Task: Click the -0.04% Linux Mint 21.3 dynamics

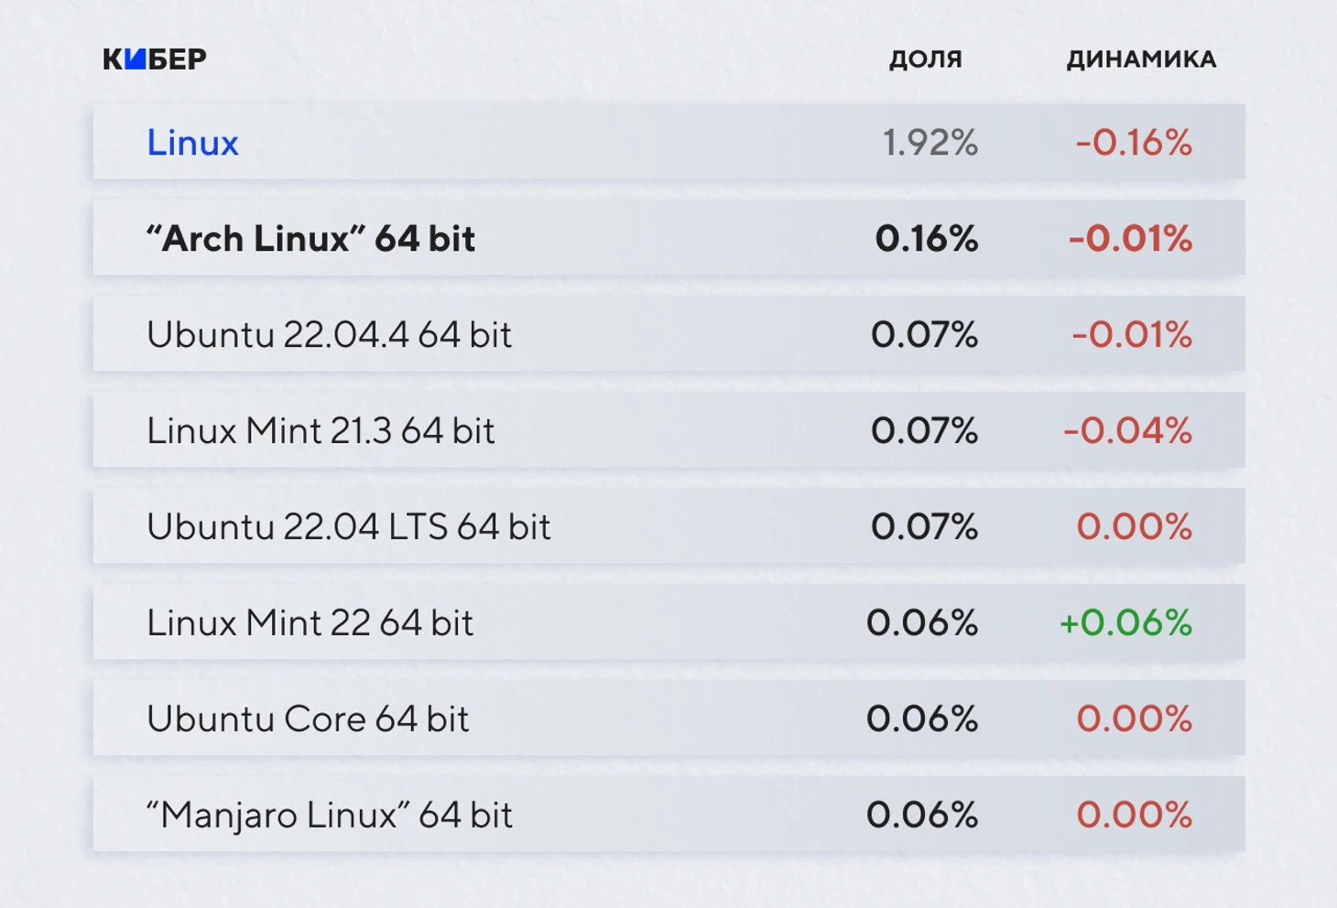Action: pos(1127,431)
